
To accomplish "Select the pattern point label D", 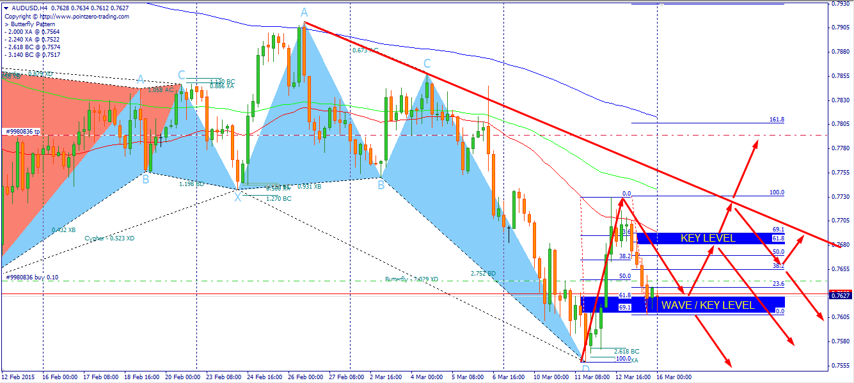I will [585, 369].
